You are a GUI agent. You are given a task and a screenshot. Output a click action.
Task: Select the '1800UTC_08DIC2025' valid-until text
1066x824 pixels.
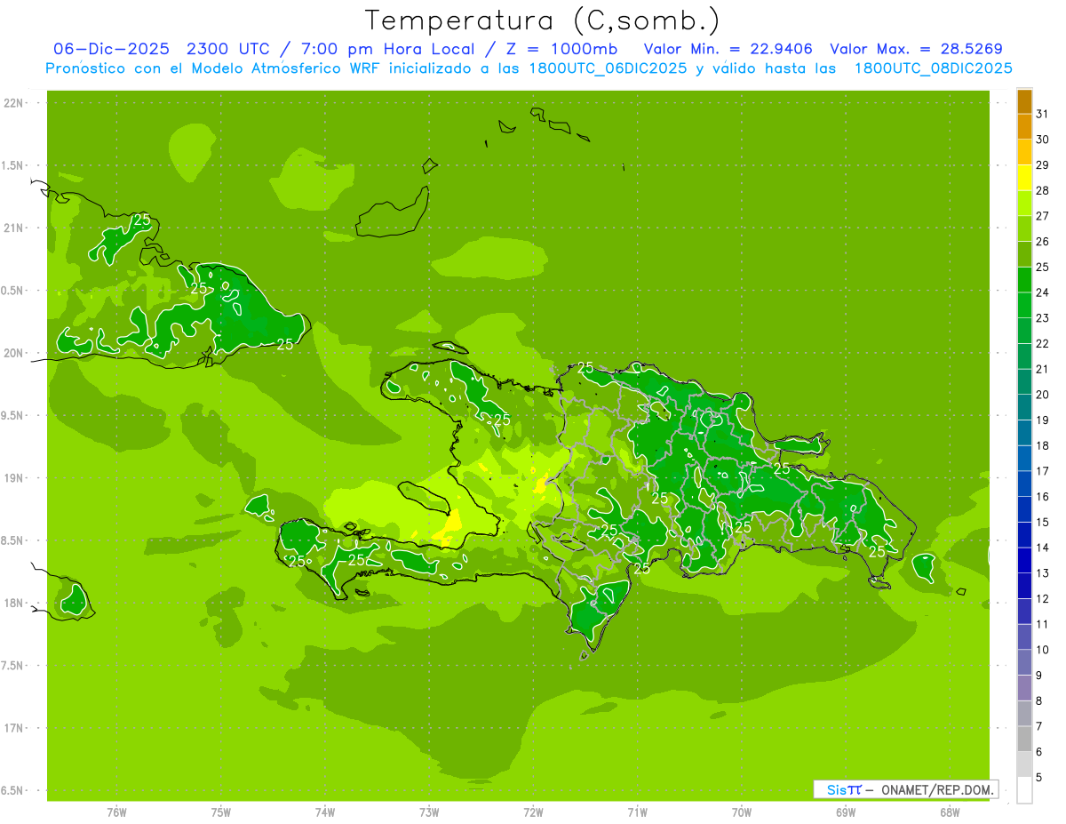point(933,68)
